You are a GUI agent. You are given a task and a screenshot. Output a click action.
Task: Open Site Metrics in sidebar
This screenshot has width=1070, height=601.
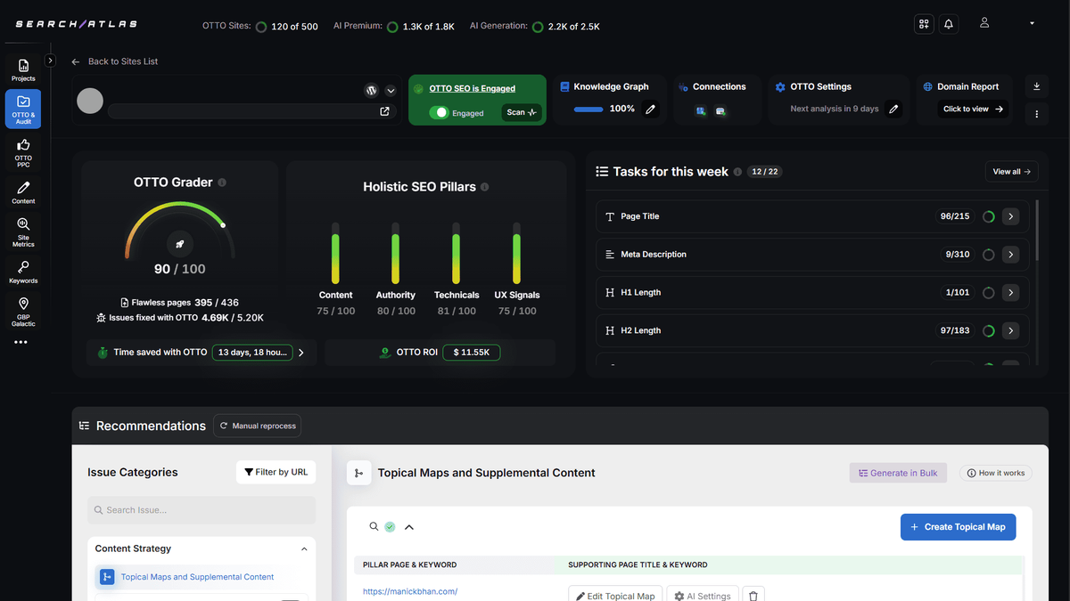(x=23, y=233)
